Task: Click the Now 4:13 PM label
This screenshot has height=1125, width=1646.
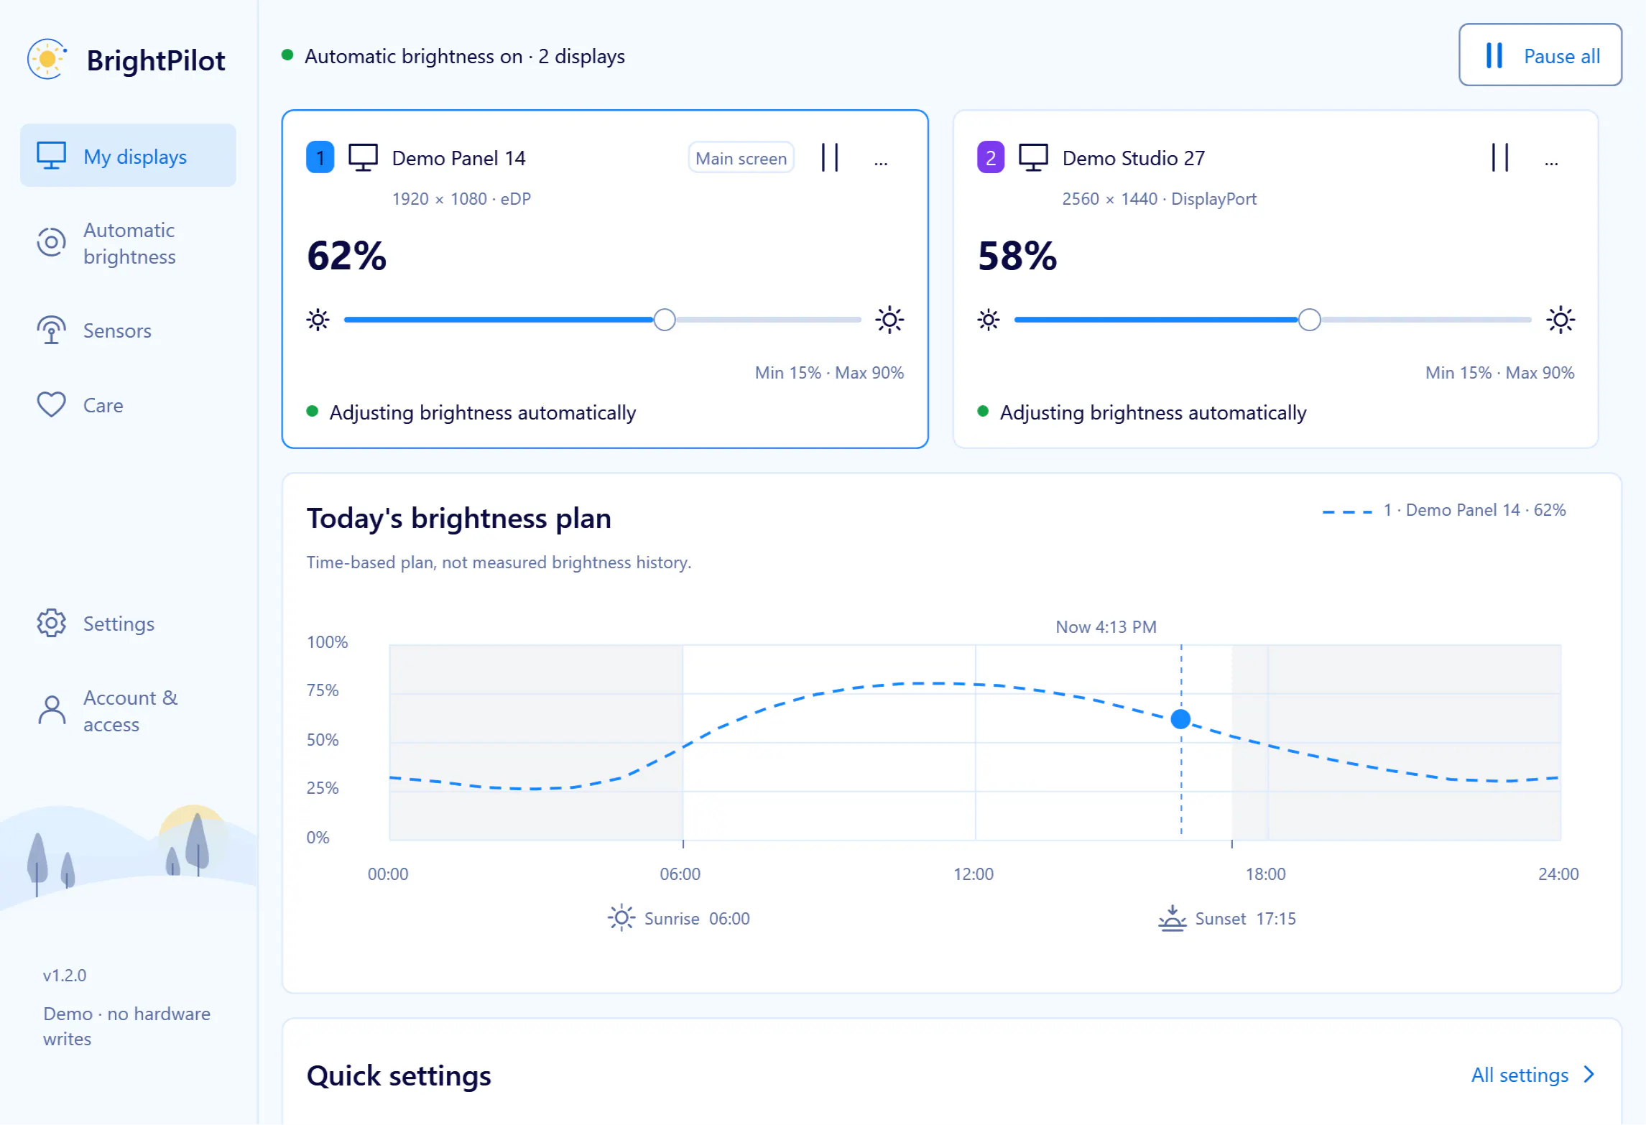Action: 1106,627
